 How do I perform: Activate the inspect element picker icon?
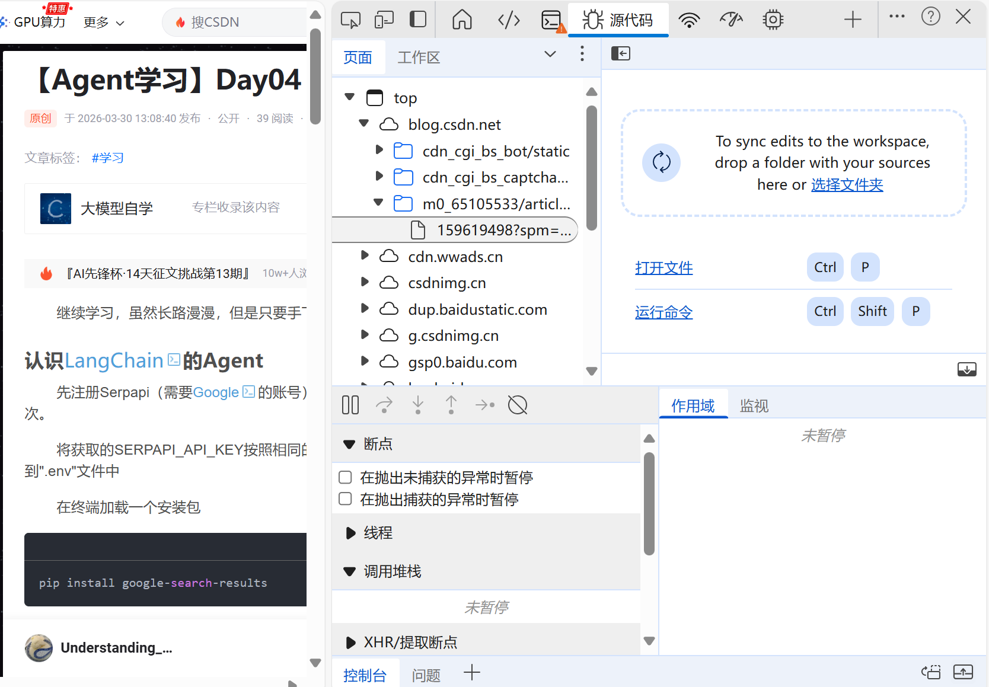click(x=350, y=20)
